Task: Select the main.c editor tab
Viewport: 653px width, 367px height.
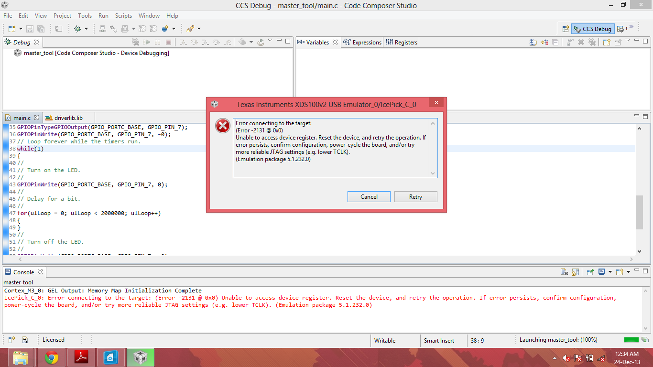Action: click(22, 118)
